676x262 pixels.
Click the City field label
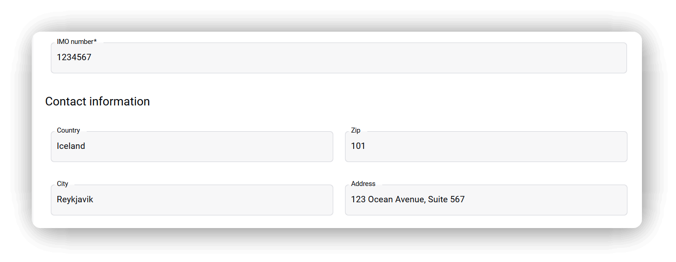(x=63, y=184)
